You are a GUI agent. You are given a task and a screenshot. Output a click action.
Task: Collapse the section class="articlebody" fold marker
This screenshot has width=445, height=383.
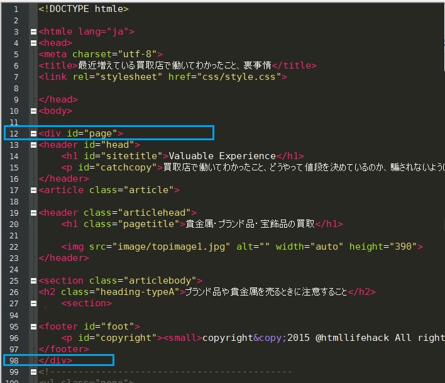click(x=33, y=280)
